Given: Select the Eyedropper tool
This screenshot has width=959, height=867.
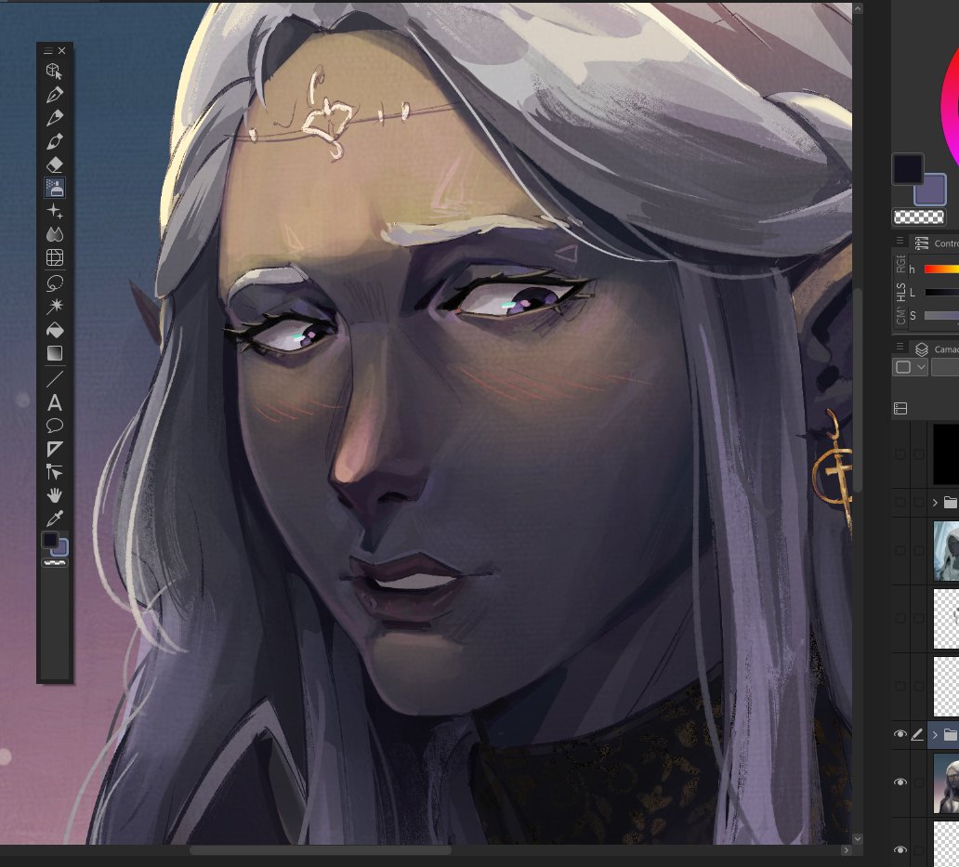Looking at the screenshot, I should coord(55,519).
